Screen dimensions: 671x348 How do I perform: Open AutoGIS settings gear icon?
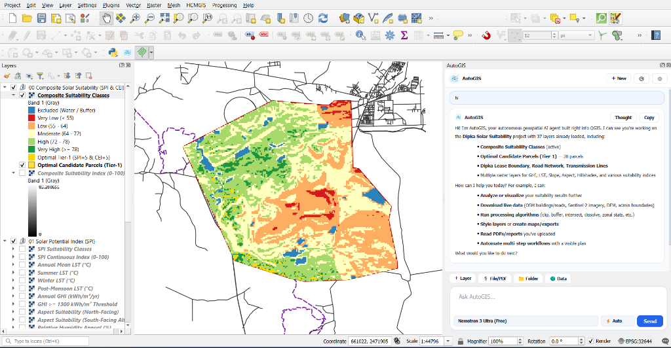click(659, 78)
